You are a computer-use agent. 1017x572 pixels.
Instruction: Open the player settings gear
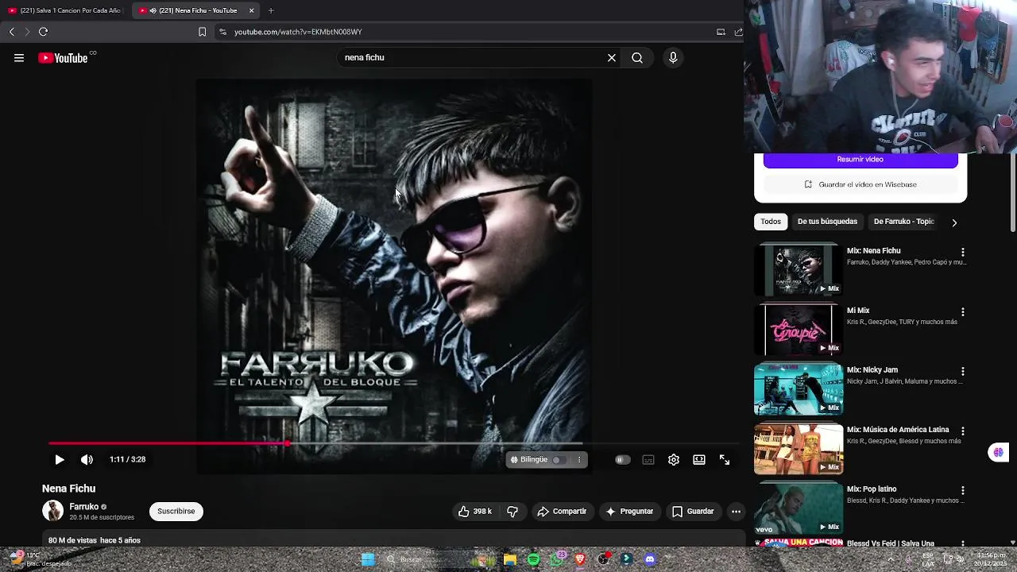tap(674, 459)
